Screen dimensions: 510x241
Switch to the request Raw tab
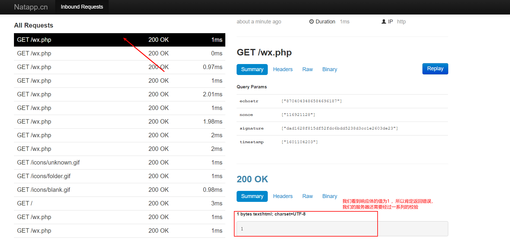click(x=308, y=69)
